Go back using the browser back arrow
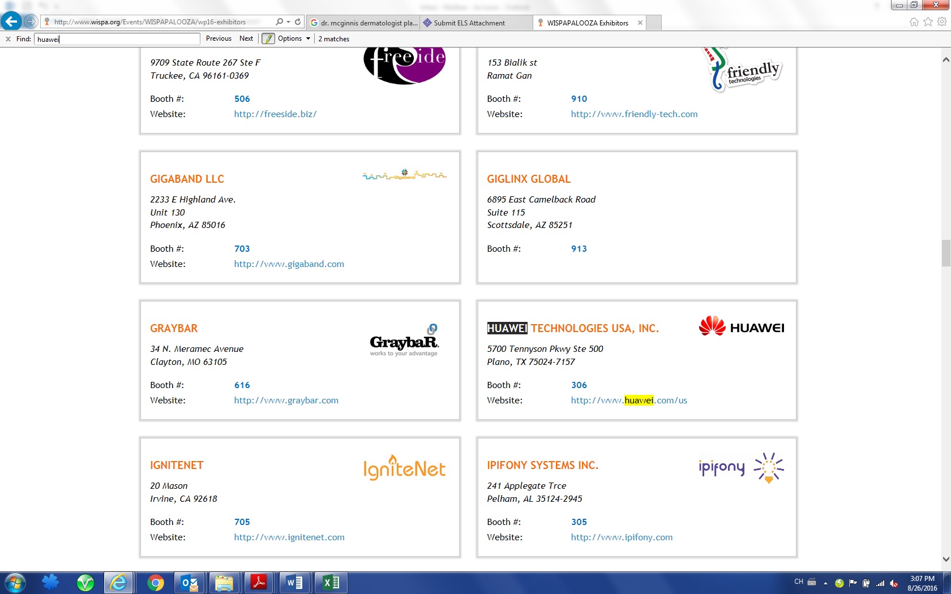951x594 pixels. (x=11, y=21)
